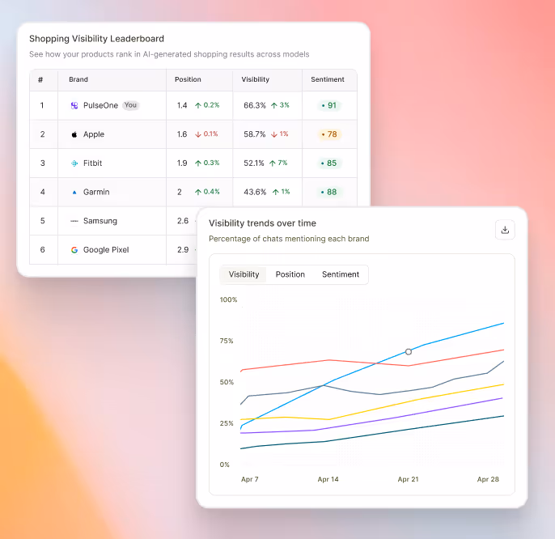The image size is (555, 539).
Task: Click the 50% y-axis label
Action: 227,382
